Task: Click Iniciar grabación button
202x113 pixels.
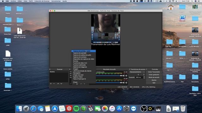Action: click(x=154, y=75)
